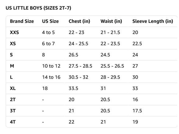The width and height of the screenshot is (179, 134).
Task: Click the S brand size cell
Action: click(11, 55)
